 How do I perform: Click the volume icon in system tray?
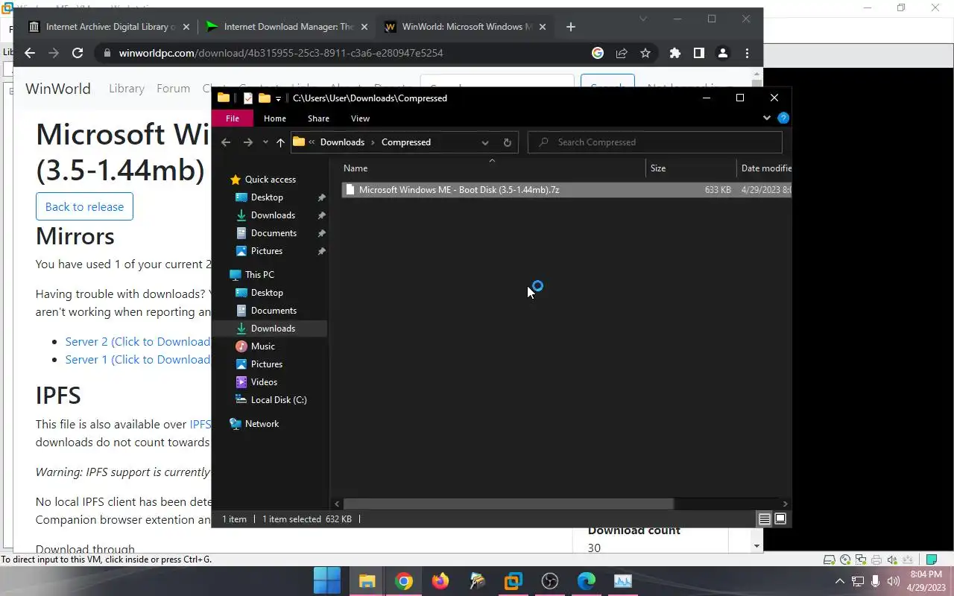pyautogui.click(x=893, y=581)
